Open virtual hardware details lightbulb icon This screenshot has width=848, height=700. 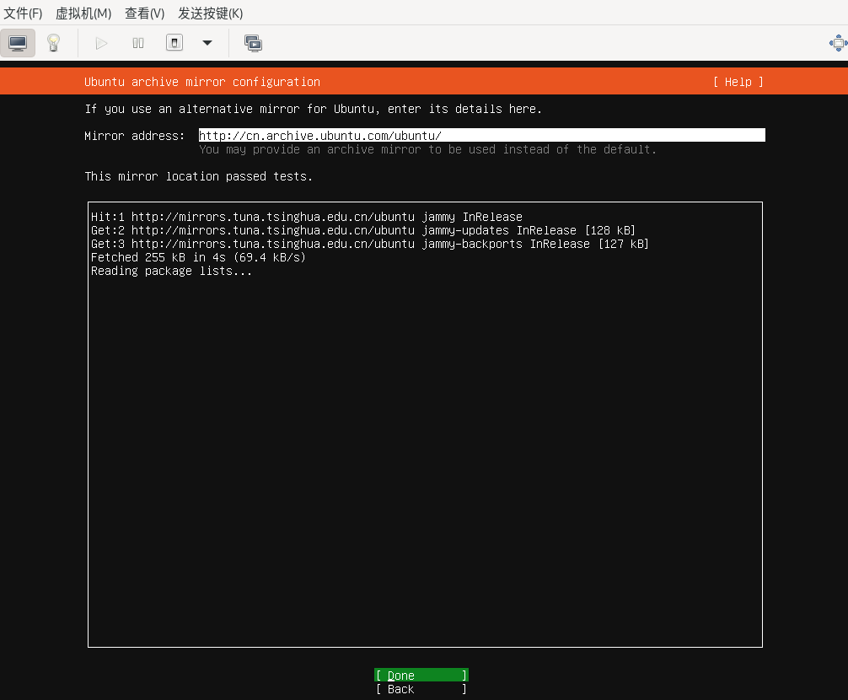point(54,43)
